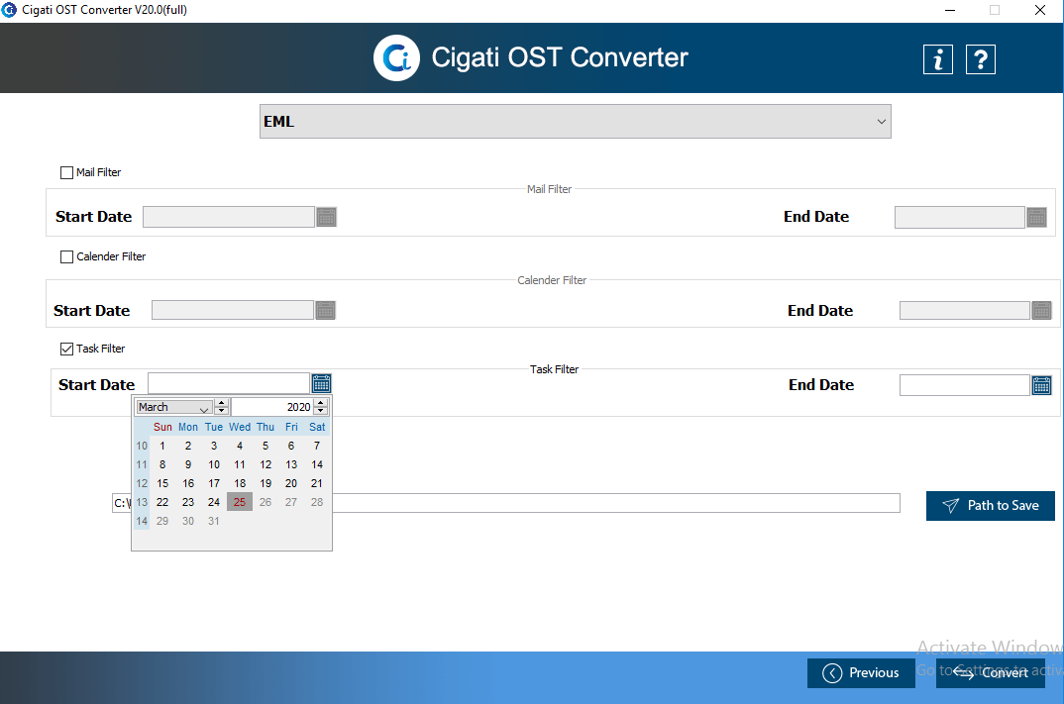This screenshot has width=1064, height=704.
Task: Uncheck the Task Filter checkbox
Action: [x=66, y=349]
